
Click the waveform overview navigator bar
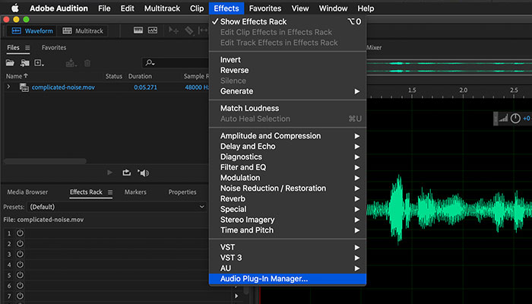coord(449,68)
